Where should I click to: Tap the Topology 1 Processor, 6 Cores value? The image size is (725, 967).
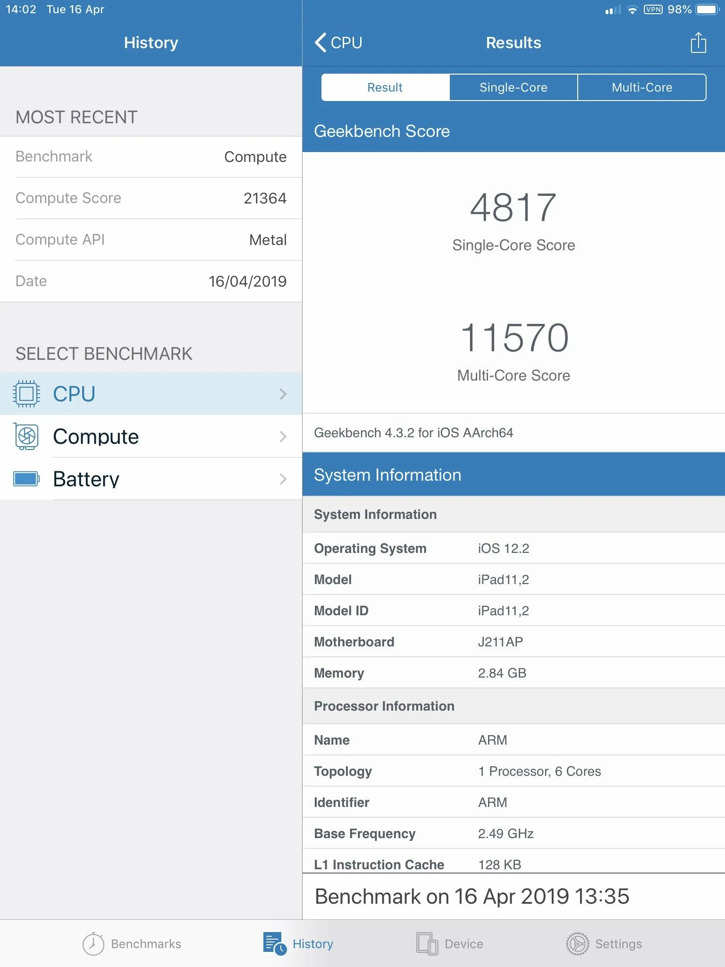pos(540,771)
